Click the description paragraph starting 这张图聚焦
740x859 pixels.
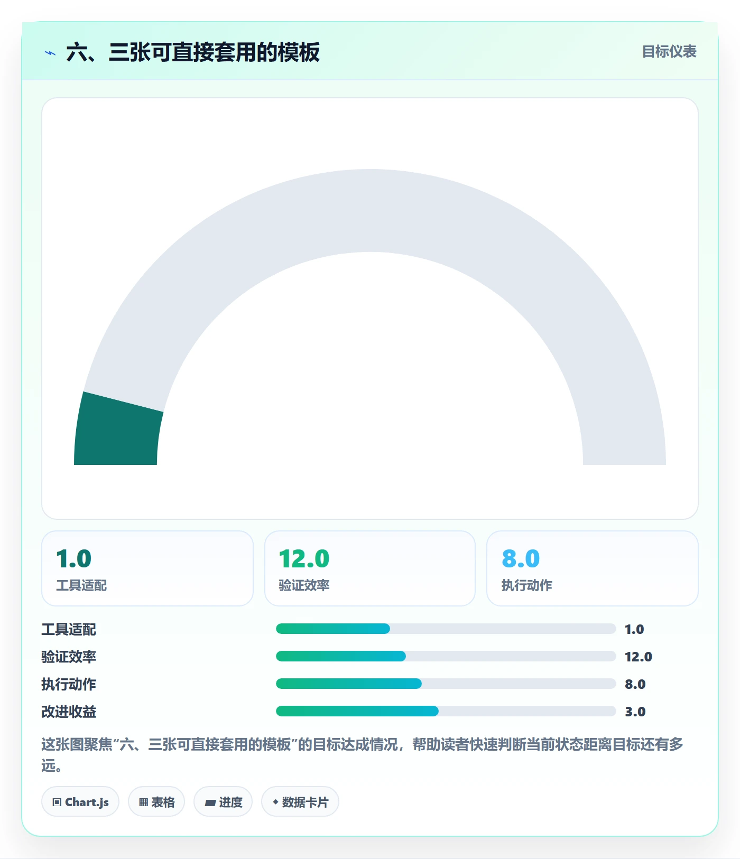click(363, 755)
